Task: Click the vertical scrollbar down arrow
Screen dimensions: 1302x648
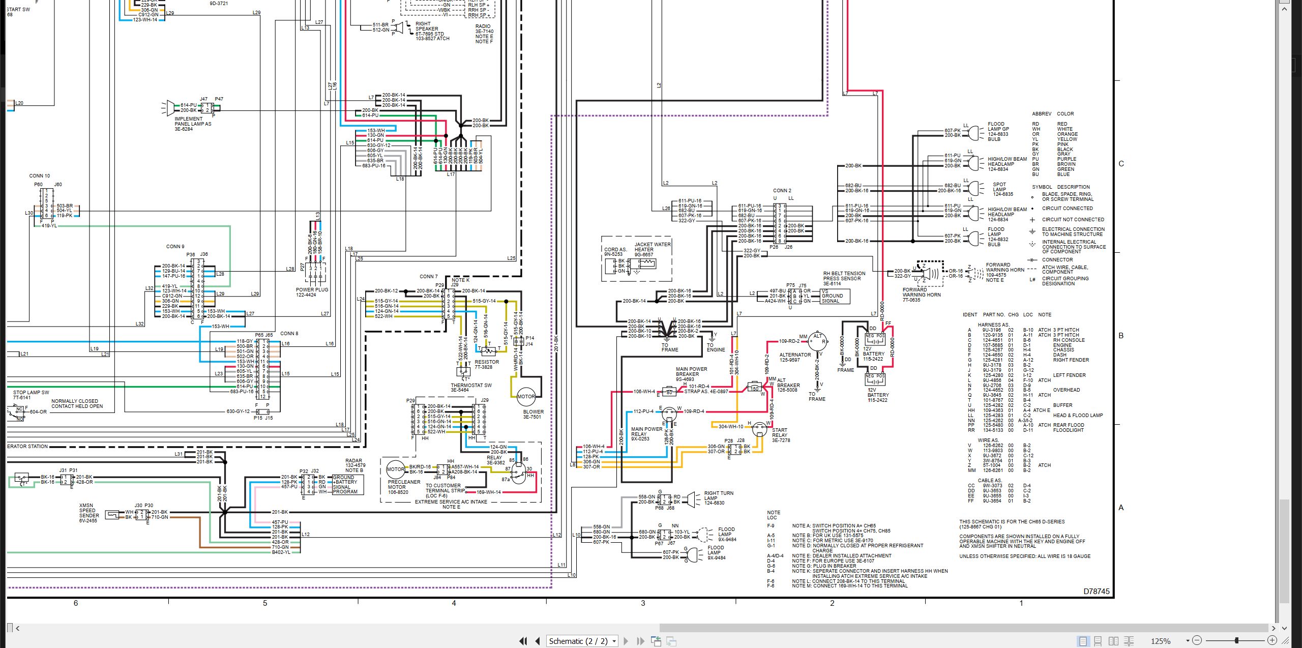Action: (x=1284, y=628)
